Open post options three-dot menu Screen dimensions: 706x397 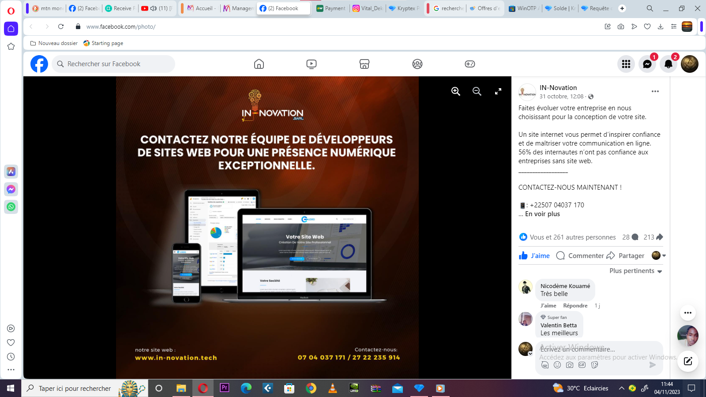[655, 91]
